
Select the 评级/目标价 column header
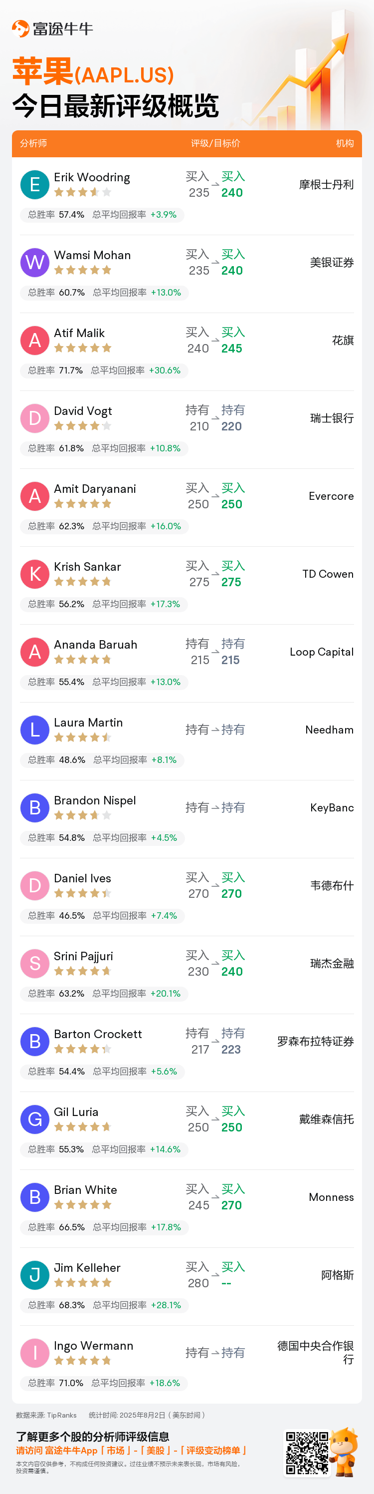(x=215, y=143)
